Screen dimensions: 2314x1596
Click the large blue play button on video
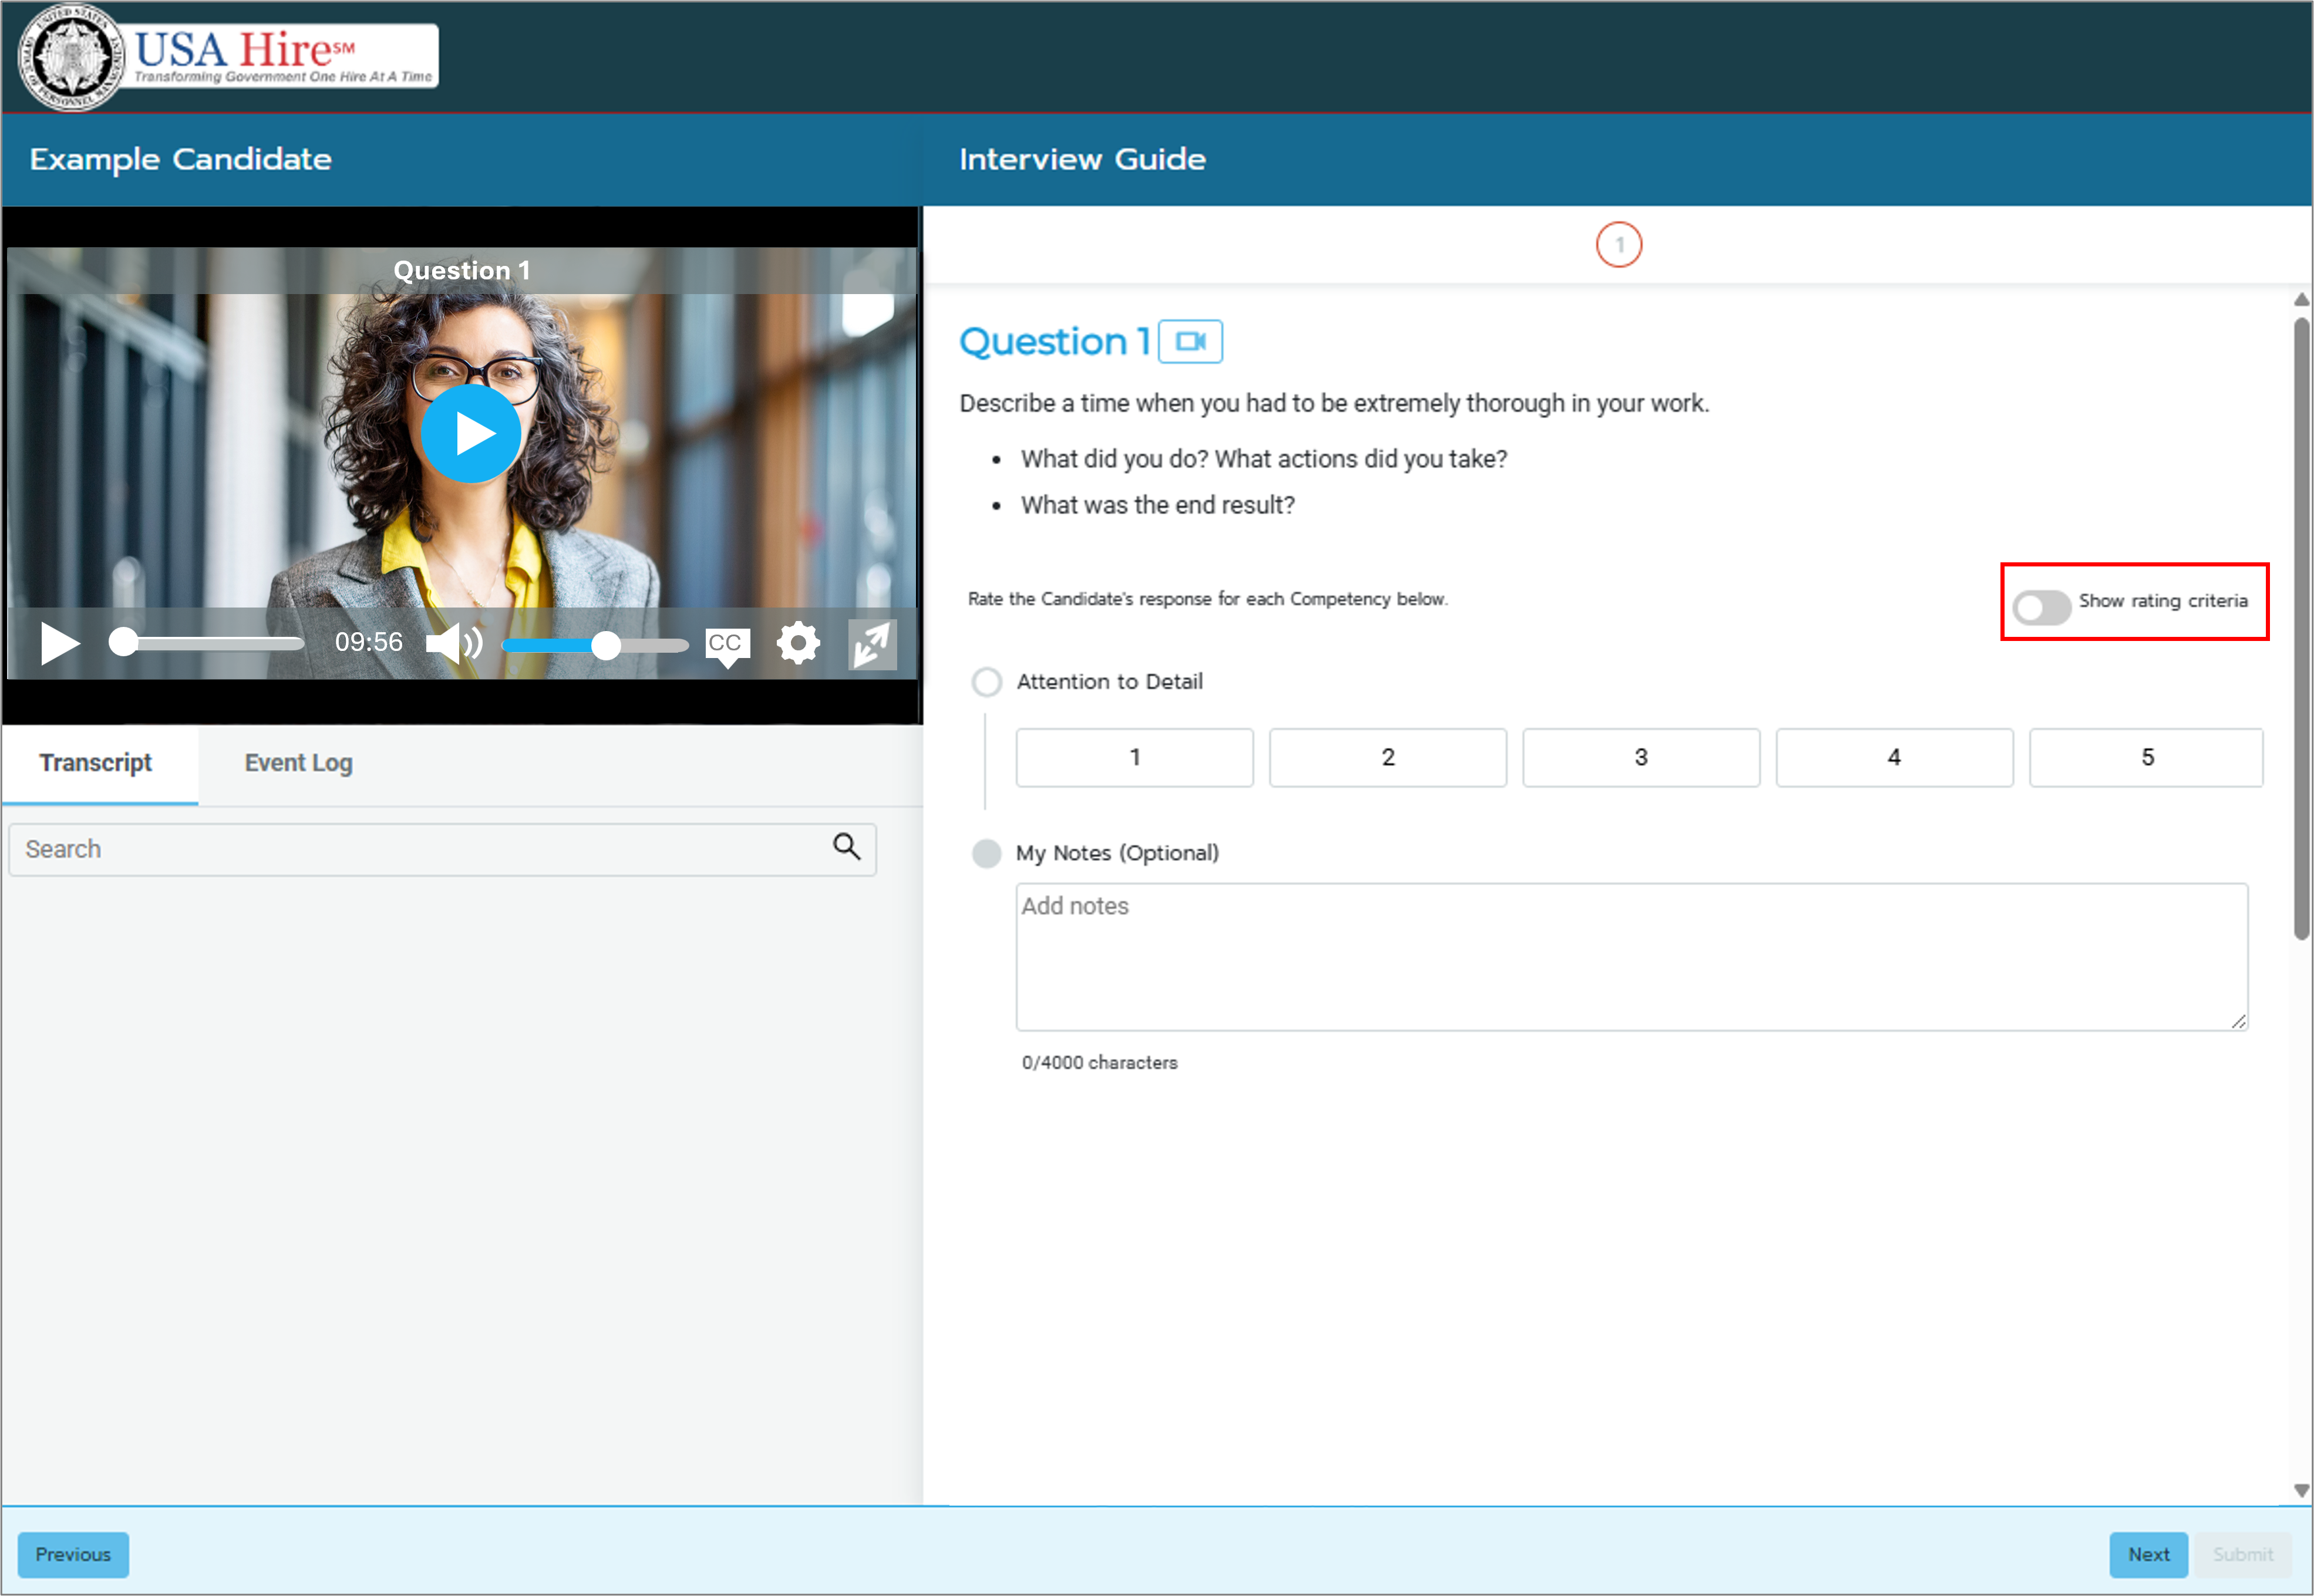tap(471, 434)
